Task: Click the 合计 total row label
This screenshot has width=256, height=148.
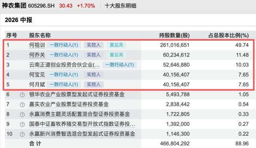Action: (35, 143)
